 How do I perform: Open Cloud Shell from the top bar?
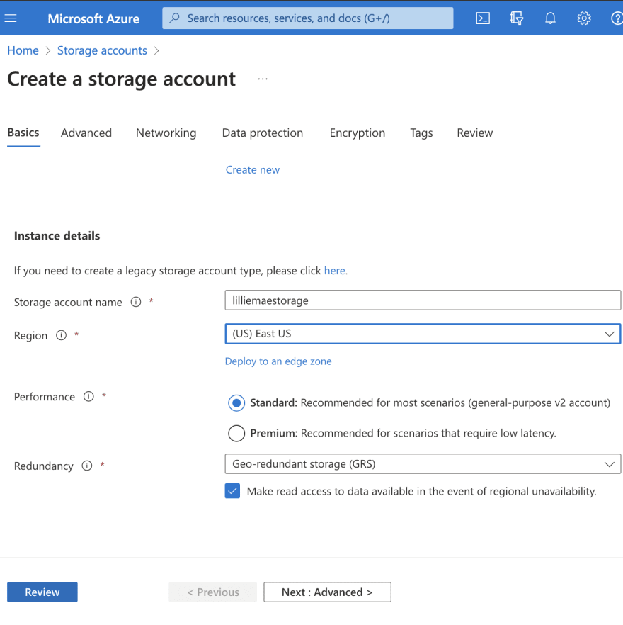483,18
